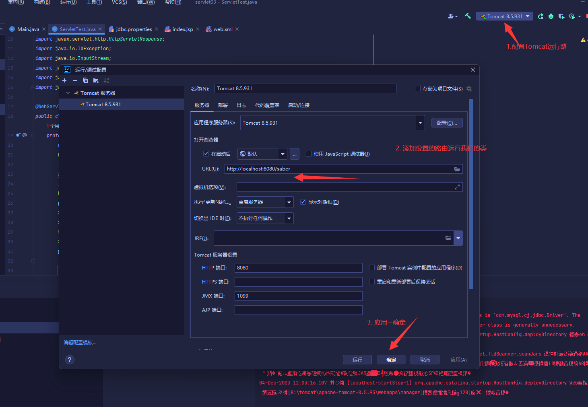588x407 pixels.
Task: Click the add new configuration plus icon
Action: (64, 80)
